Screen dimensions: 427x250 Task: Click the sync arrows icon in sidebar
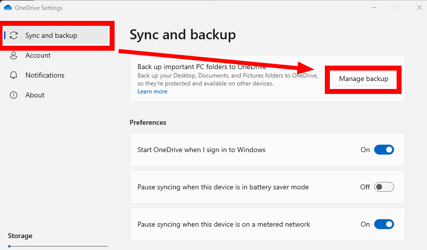(x=13, y=35)
